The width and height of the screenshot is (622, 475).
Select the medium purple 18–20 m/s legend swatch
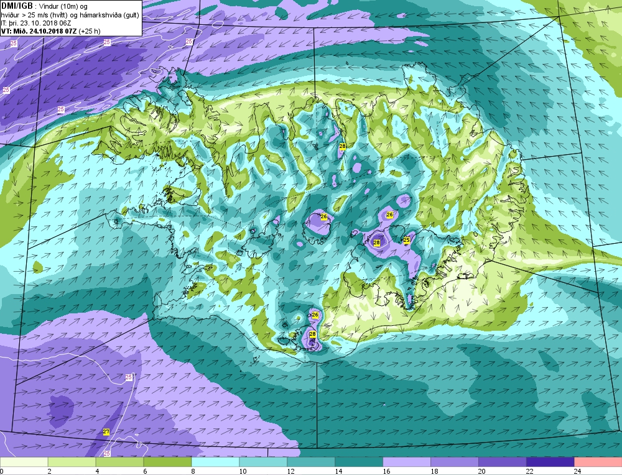(x=455, y=462)
